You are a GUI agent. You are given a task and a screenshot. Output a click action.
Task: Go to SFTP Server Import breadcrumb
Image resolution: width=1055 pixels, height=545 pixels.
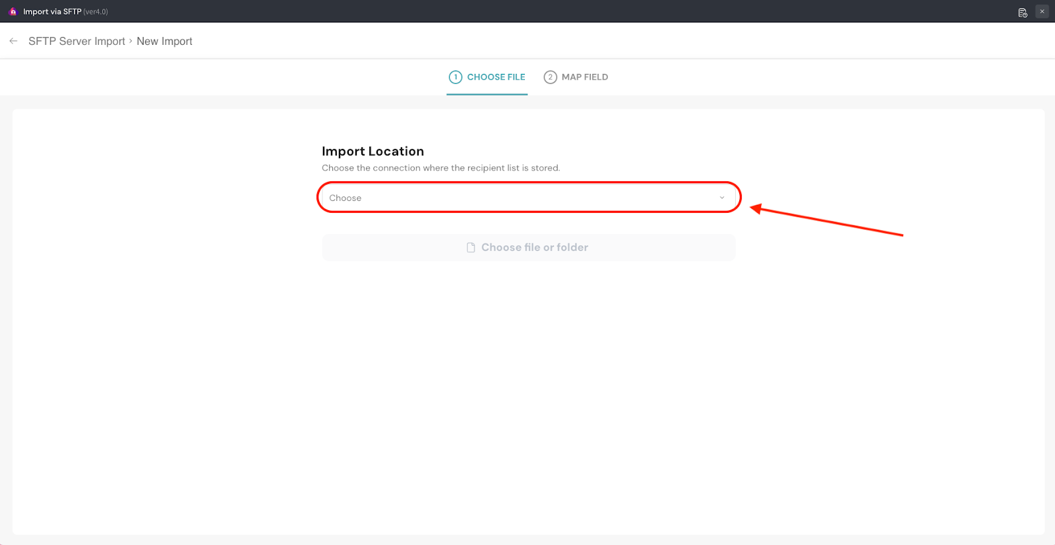(76, 41)
